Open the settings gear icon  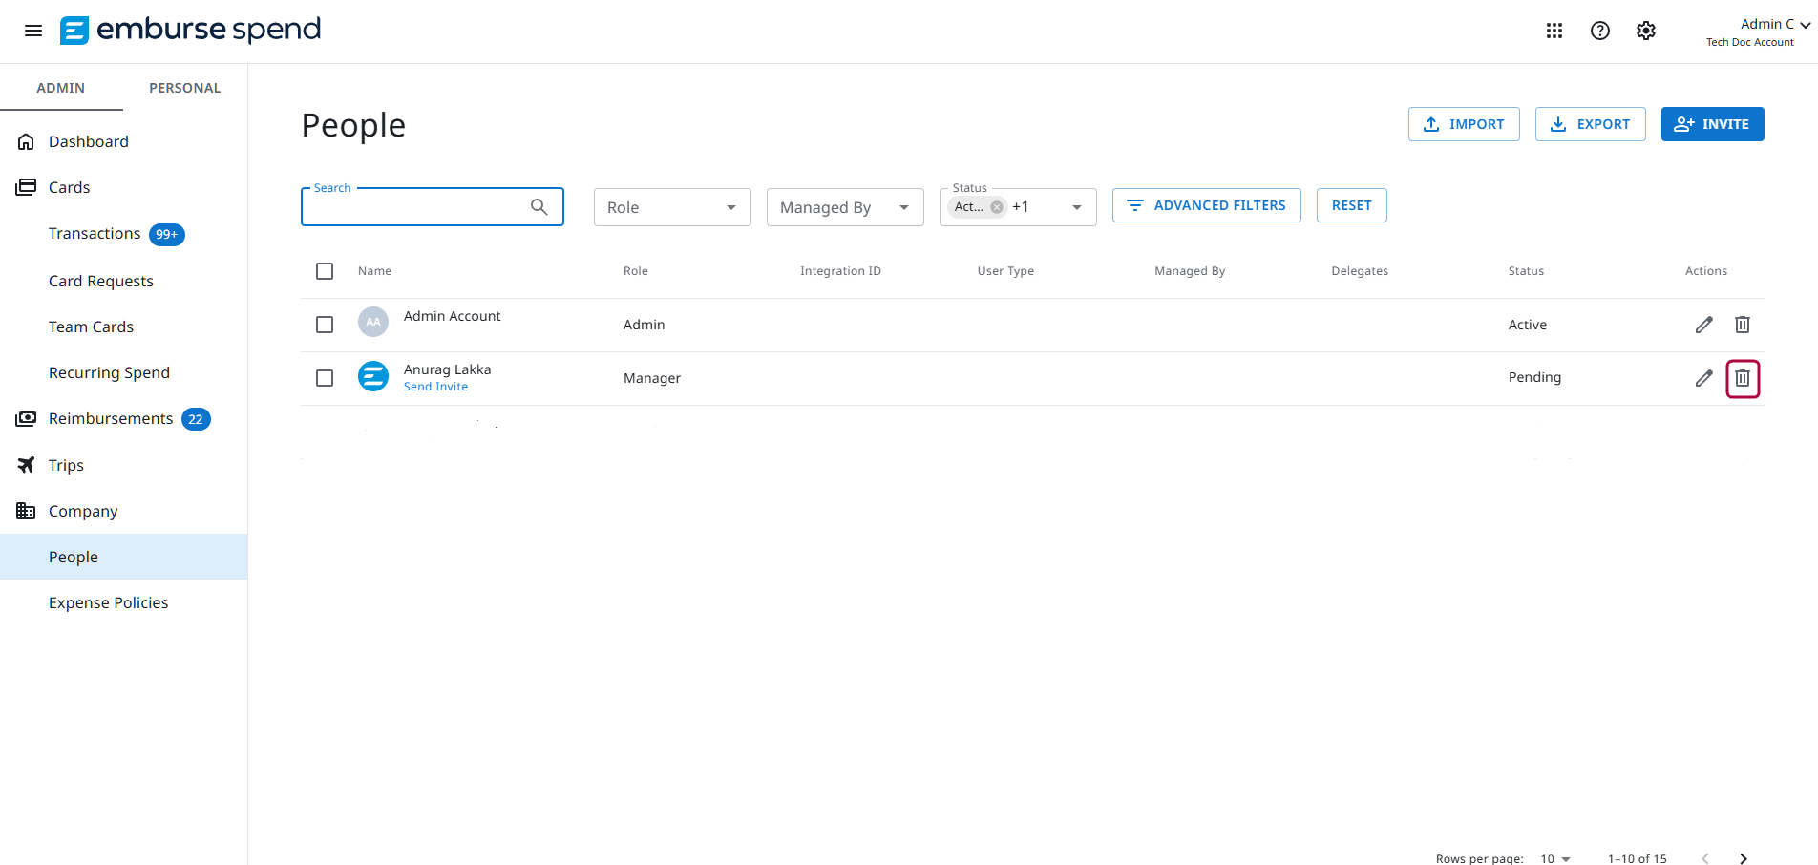coord(1646,31)
